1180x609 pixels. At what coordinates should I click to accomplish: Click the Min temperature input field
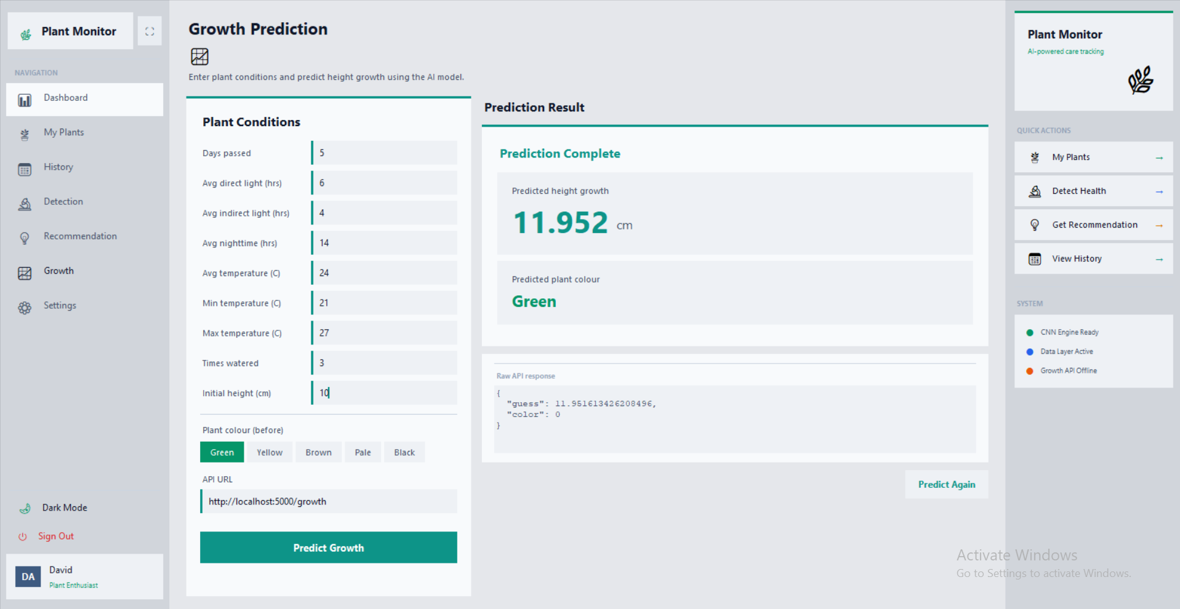[x=385, y=303]
